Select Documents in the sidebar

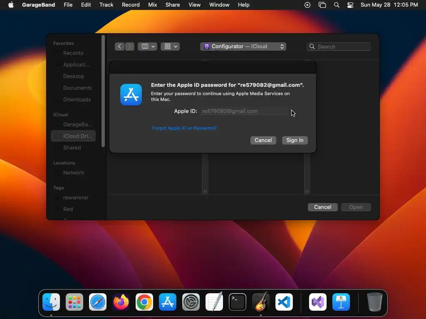point(73,88)
